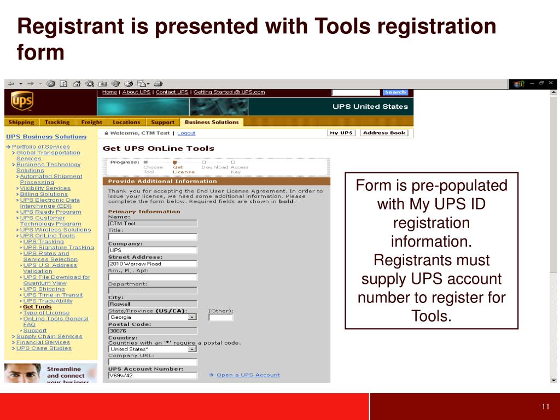Screen dimensions: 560x420
Task: Open UPS Ready Program sidebar link
Action: [x=51, y=212]
